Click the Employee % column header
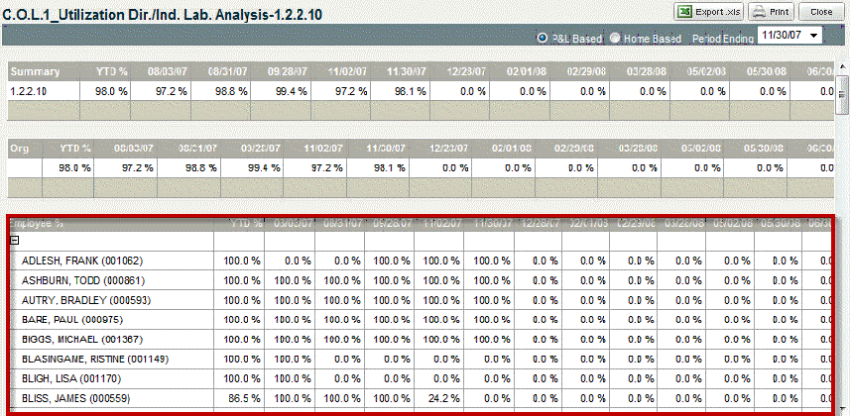 tap(38, 224)
